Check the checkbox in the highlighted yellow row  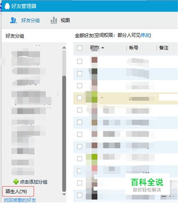point(79,98)
